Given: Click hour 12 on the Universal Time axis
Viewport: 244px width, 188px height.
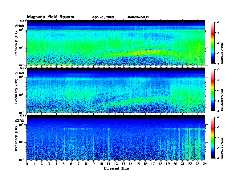Looking at the screenshot, I should 116,164.
